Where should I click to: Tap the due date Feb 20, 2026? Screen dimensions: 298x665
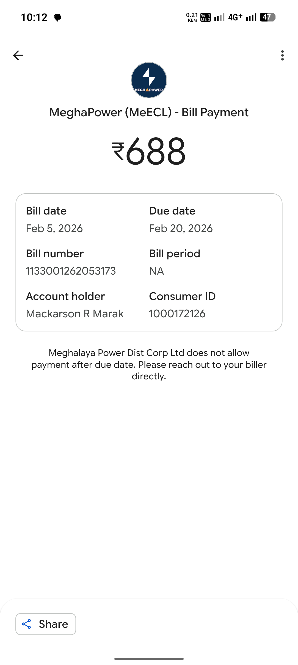[181, 229]
